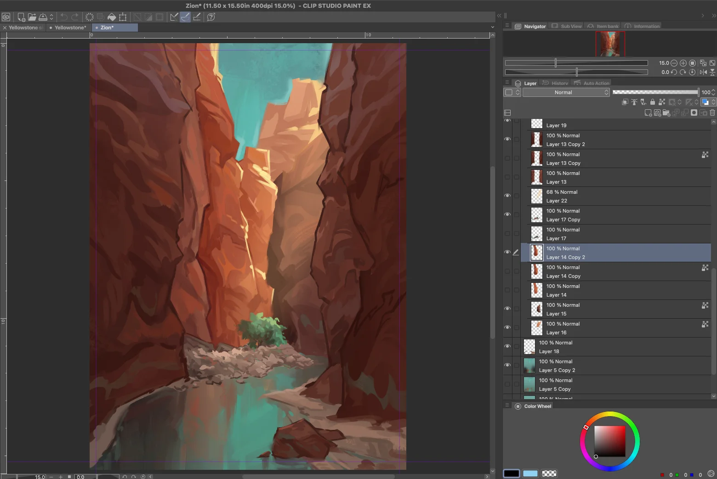Toggle Snap to Special Ruler icon
The width and height of the screenshot is (717, 479).
point(185,17)
